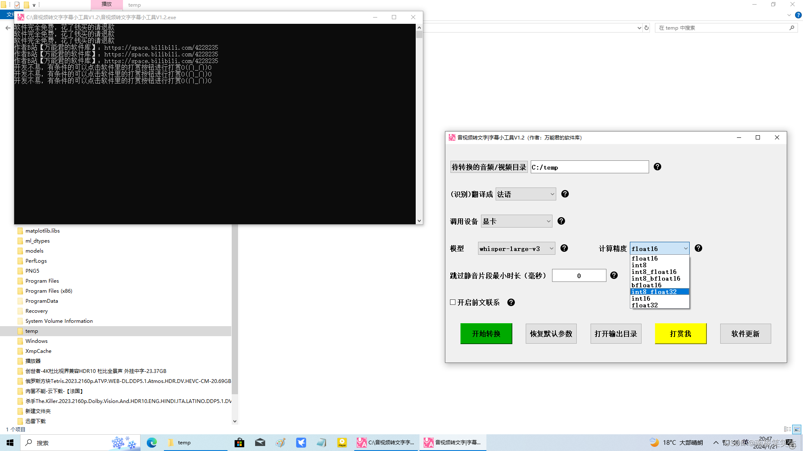Select int8_float32 computation precision option
Screen dimensions: 803x451
(x=659, y=292)
